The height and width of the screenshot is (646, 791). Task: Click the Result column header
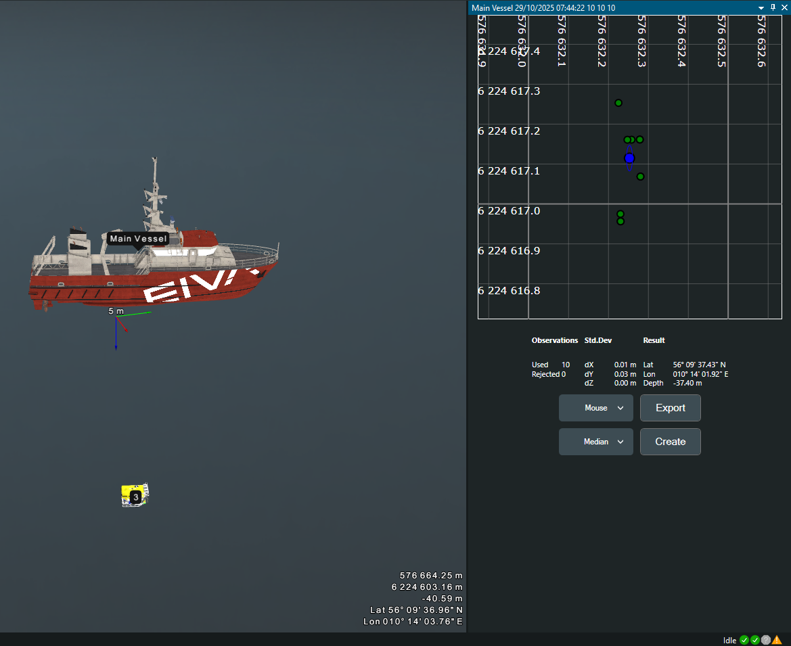click(654, 340)
